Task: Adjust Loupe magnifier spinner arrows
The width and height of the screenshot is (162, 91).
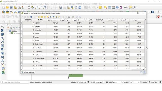Action: coord(122,82)
